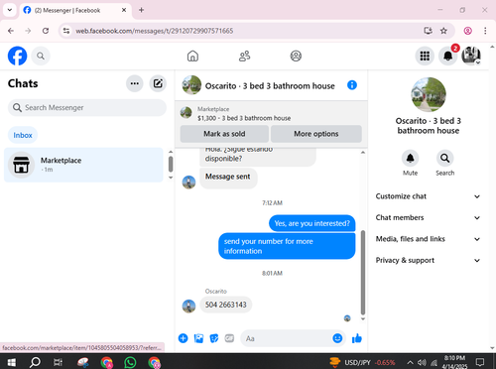Screen dimensions: 496x369
Task: Click 'Yes, are you interested?' message bubble
Action: (311, 223)
